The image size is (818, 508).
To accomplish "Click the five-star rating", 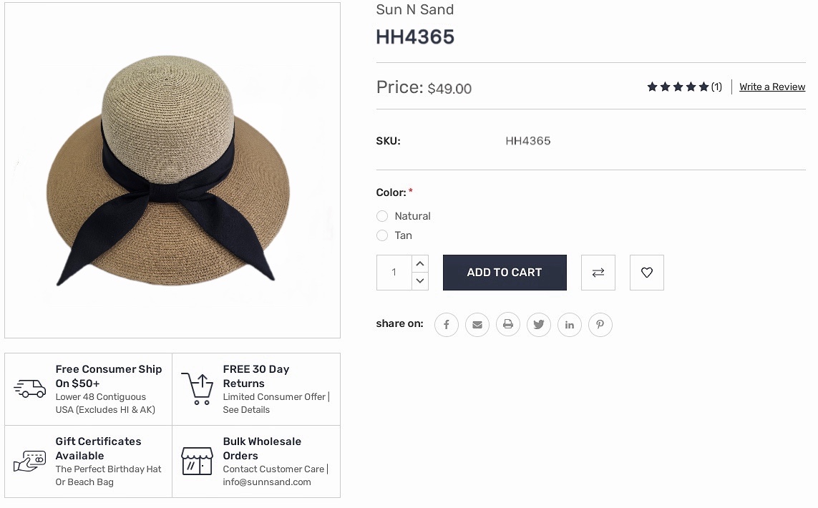I will point(678,87).
